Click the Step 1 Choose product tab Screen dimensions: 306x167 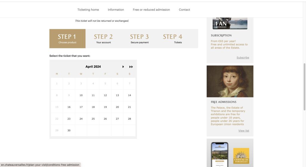click(x=67, y=38)
